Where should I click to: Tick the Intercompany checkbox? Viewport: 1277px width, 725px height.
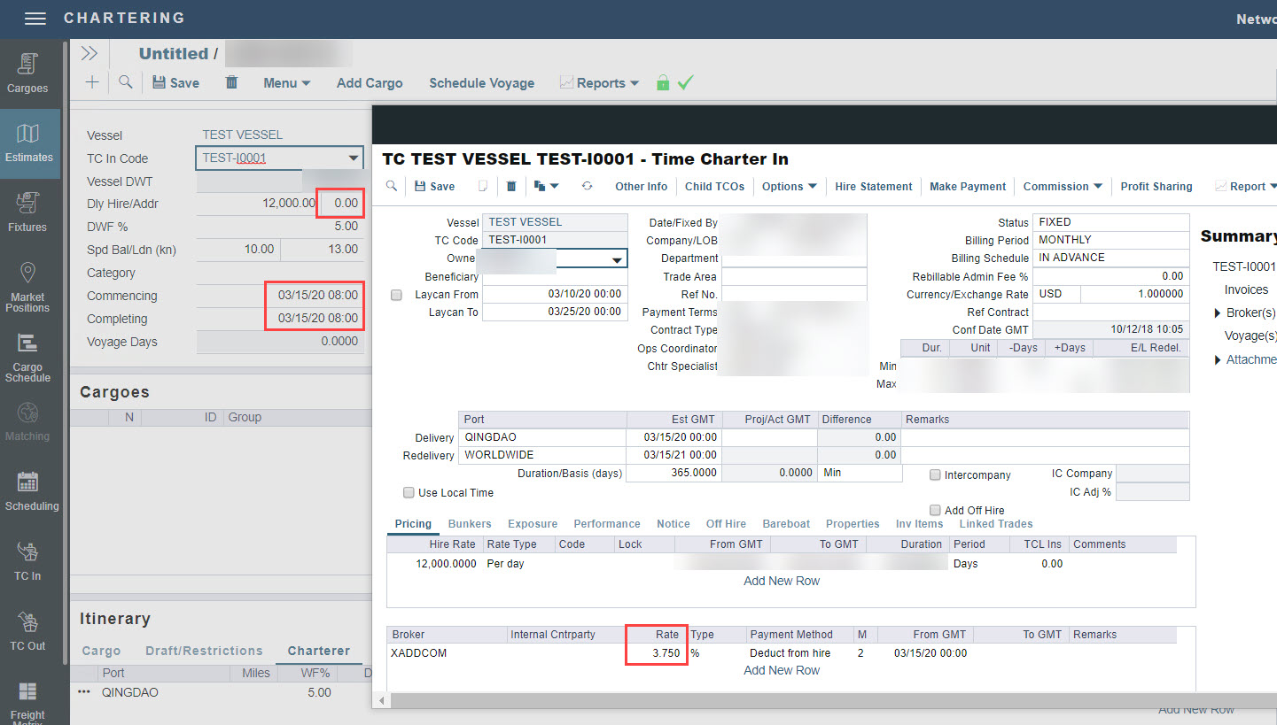click(935, 475)
